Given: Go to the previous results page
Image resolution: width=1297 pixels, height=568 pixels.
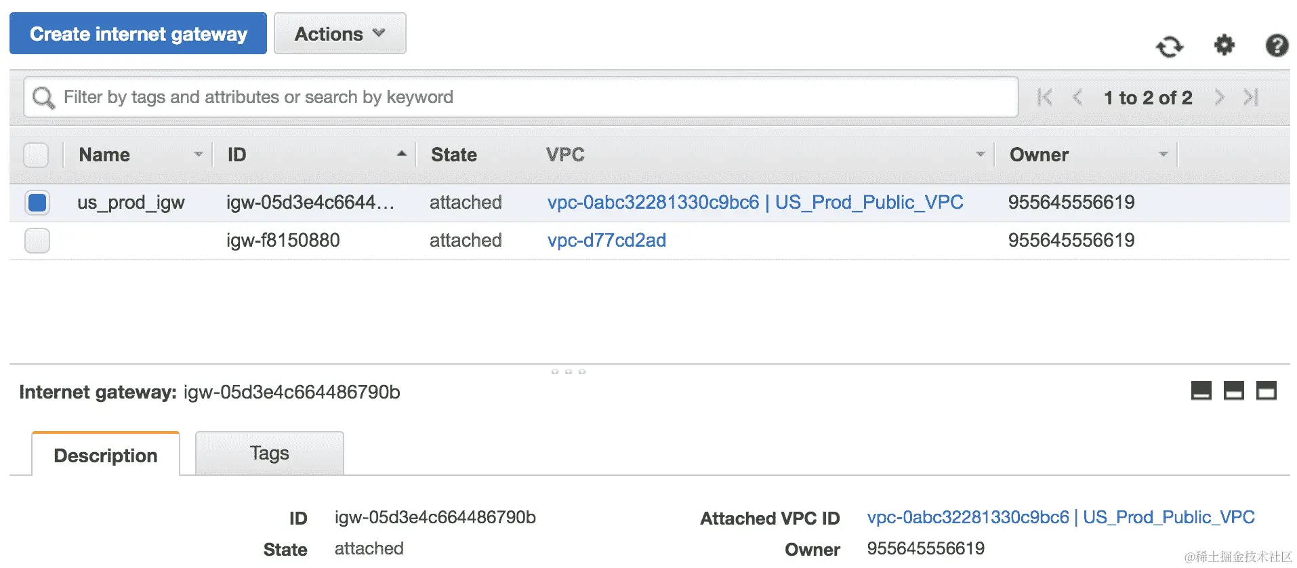Looking at the screenshot, I should [1077, 98].
